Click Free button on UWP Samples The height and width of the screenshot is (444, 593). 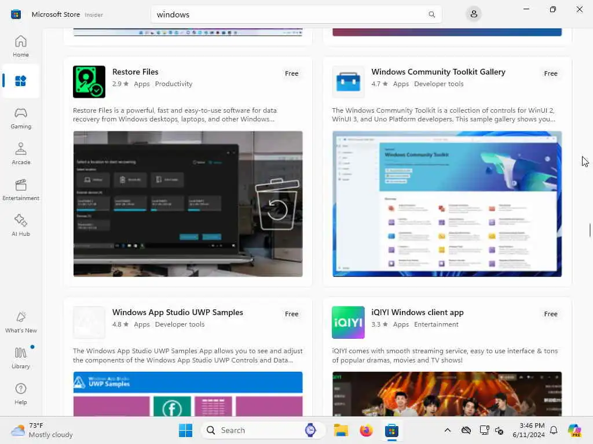(292, 314)
